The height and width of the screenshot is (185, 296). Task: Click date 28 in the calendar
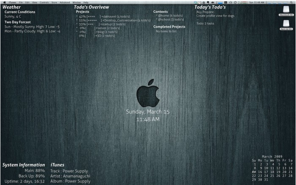click(x=291, y=176)
